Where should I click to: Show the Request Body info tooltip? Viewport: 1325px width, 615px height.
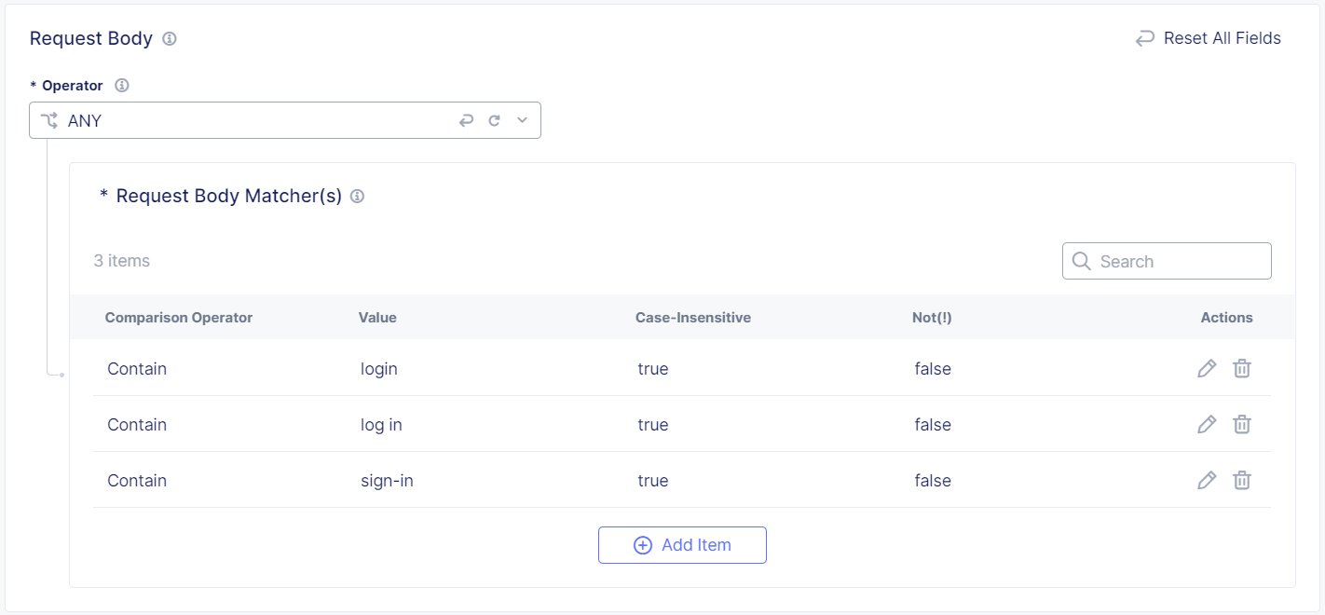click(x=169, y=38)
